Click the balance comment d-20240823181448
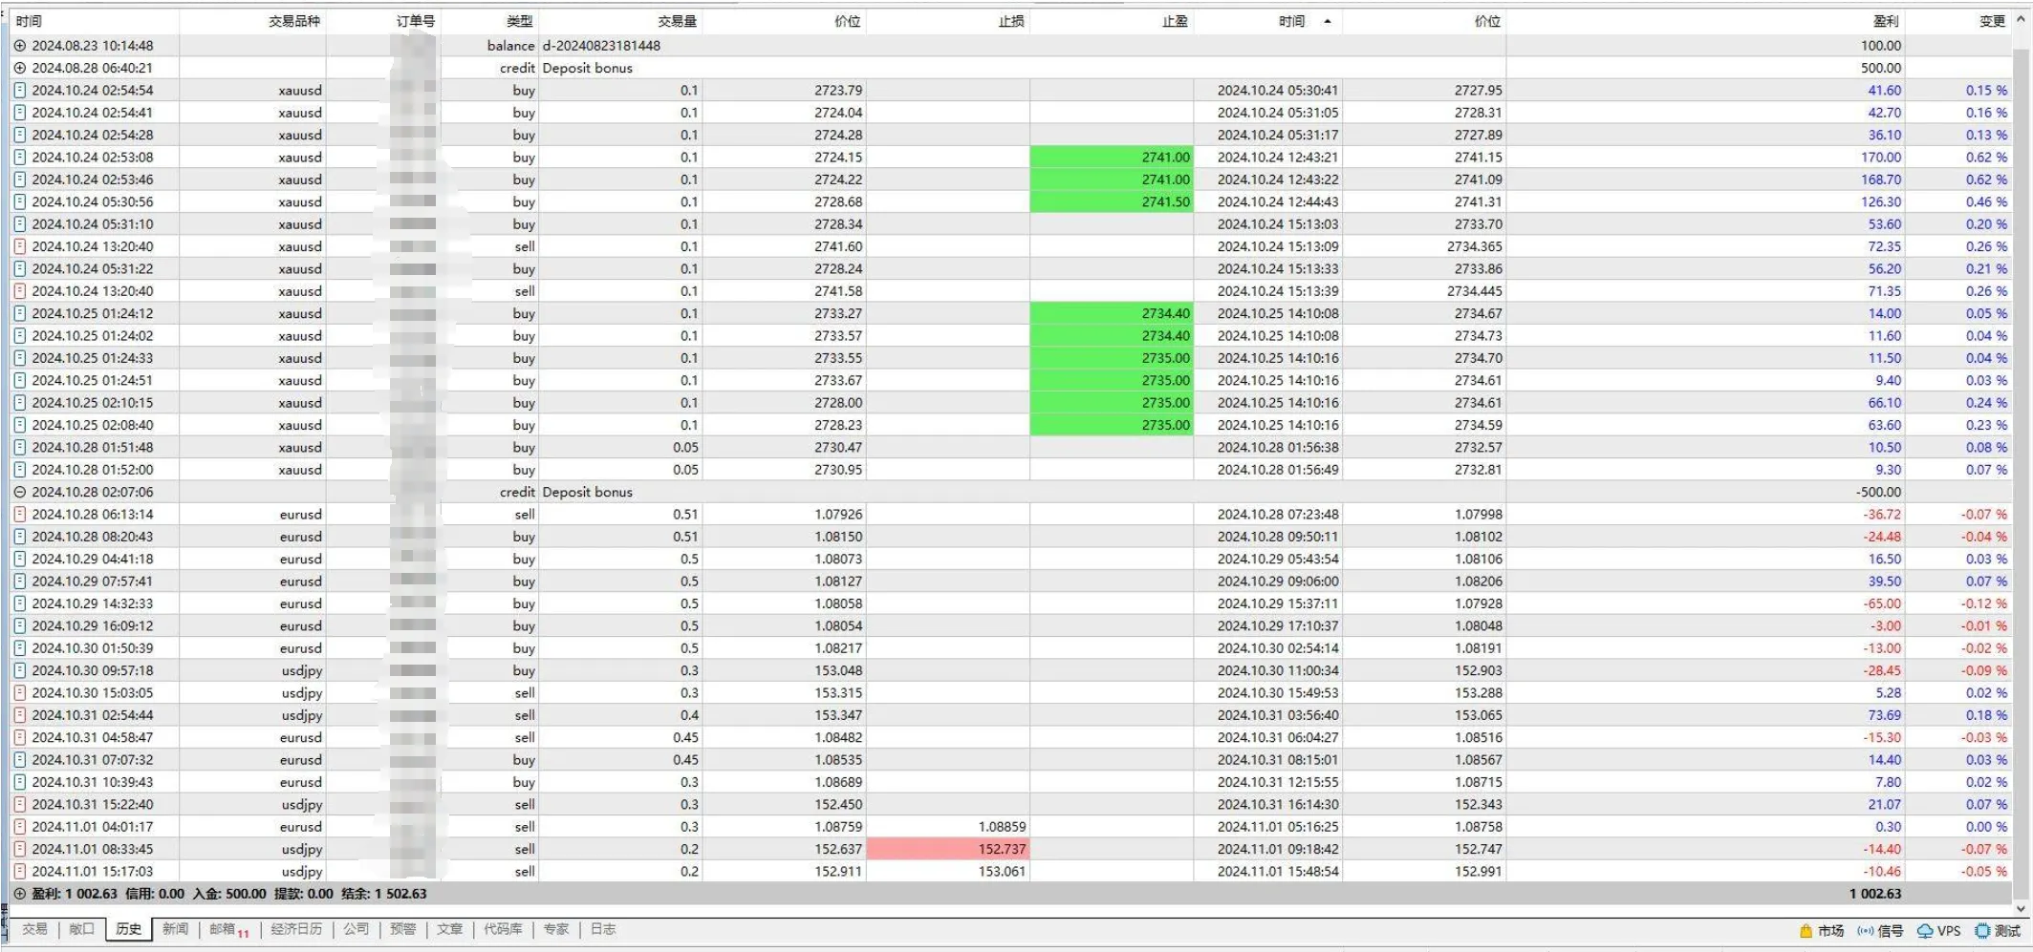Viewport: 2033px width, 952px height. 601,46
